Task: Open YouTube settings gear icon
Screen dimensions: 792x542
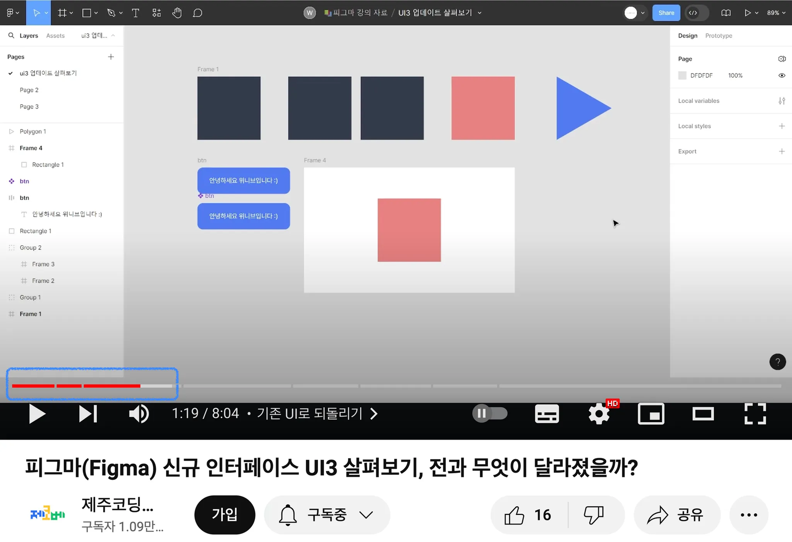Action: (x=599, y=414)
